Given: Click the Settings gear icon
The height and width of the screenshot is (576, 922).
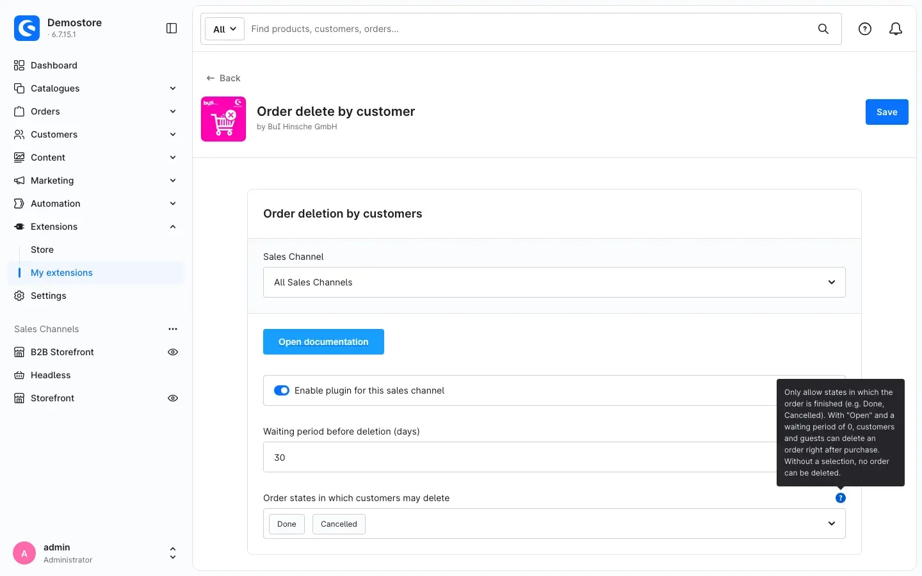Looking at the screenshot, I should [19, 296].
